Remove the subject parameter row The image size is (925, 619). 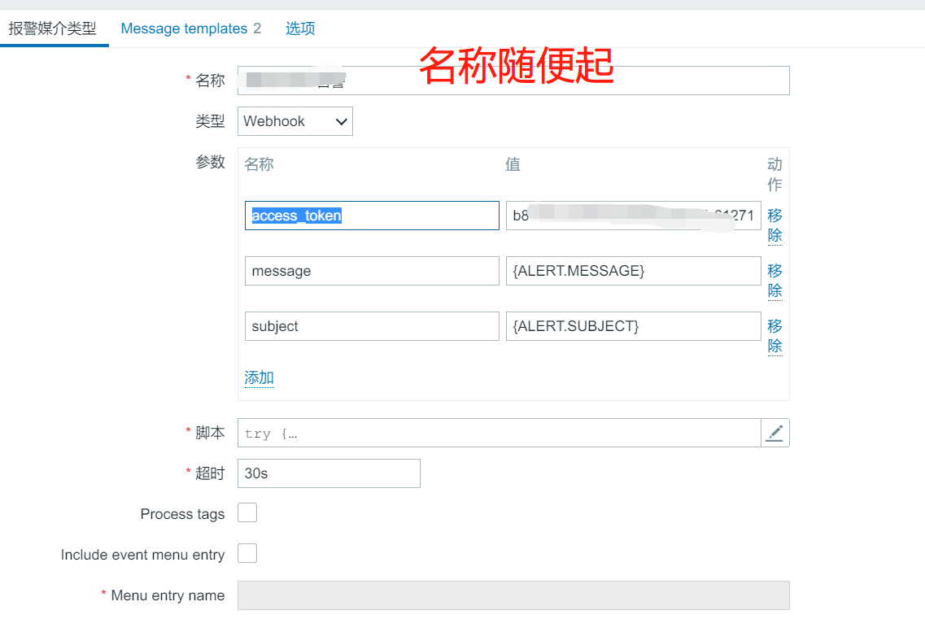[x=774, y=336]
